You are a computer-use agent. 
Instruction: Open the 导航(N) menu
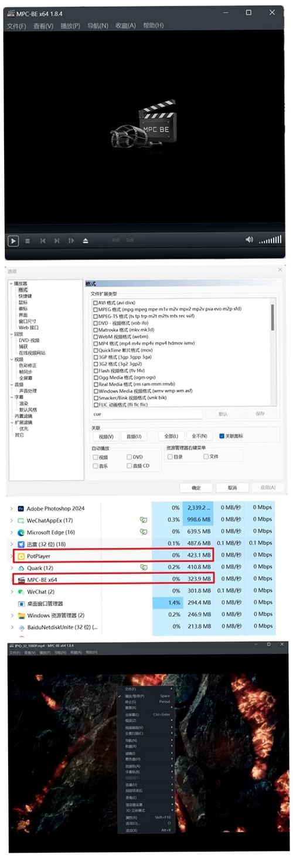coord(97,26)
